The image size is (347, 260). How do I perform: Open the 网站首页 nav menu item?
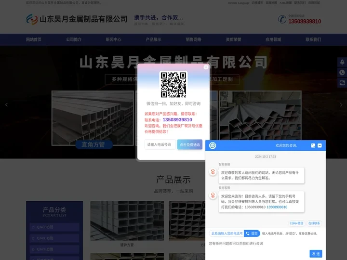[34, 39]
